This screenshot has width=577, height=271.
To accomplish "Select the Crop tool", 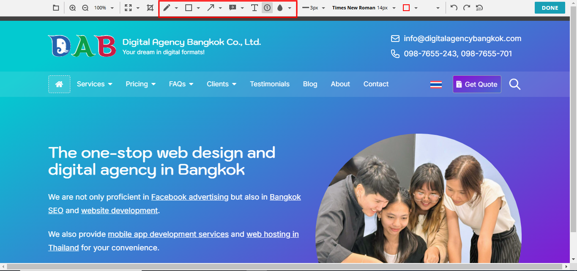I will (x=150, y=8).
